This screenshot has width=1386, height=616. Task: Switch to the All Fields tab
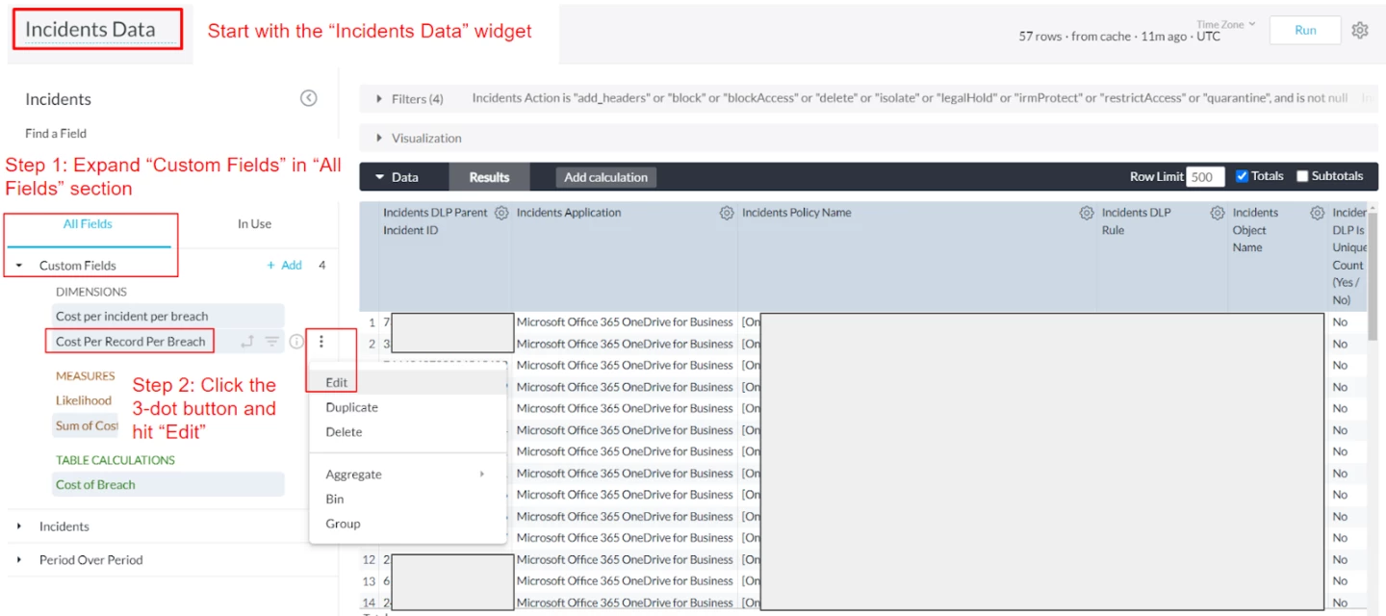[x=88, y=224]
